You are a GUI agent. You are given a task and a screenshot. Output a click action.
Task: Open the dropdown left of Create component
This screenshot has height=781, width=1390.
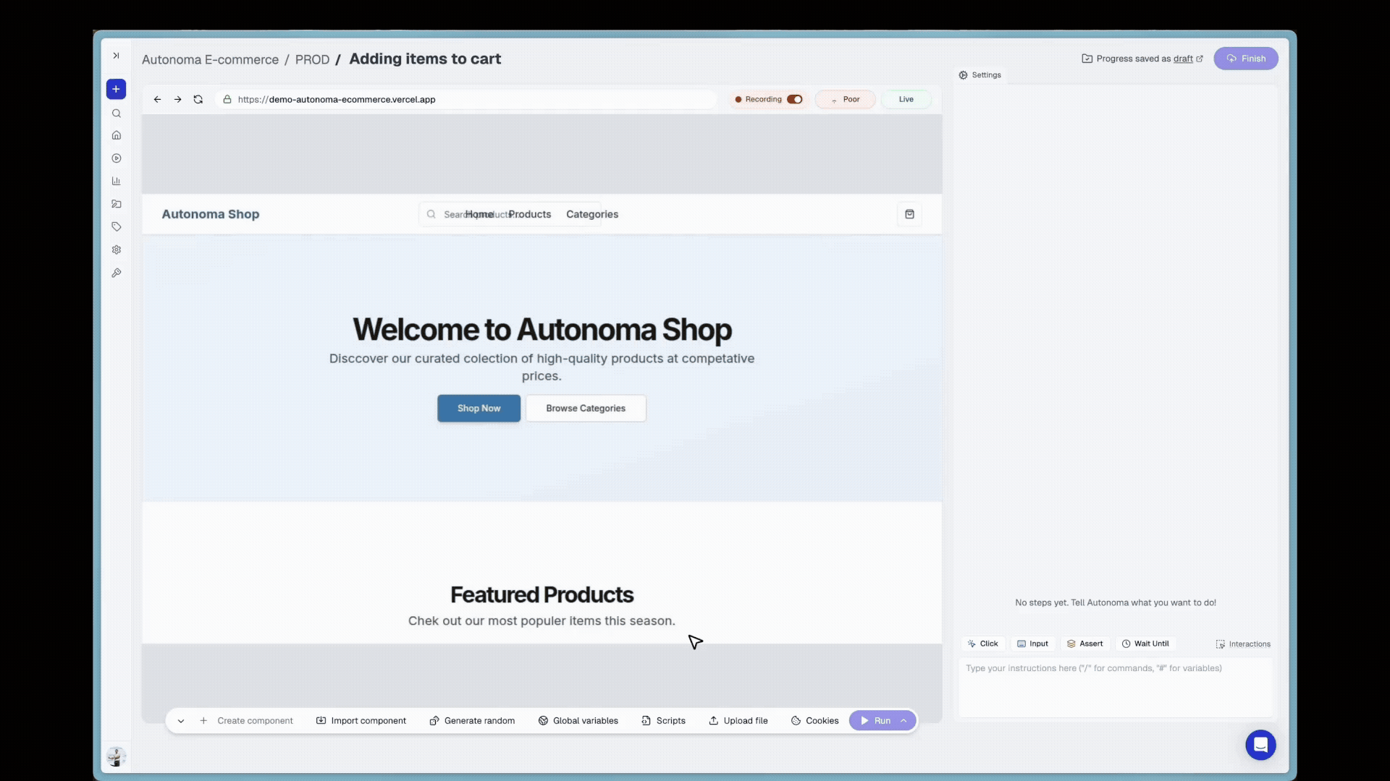[x=181, y=720]
